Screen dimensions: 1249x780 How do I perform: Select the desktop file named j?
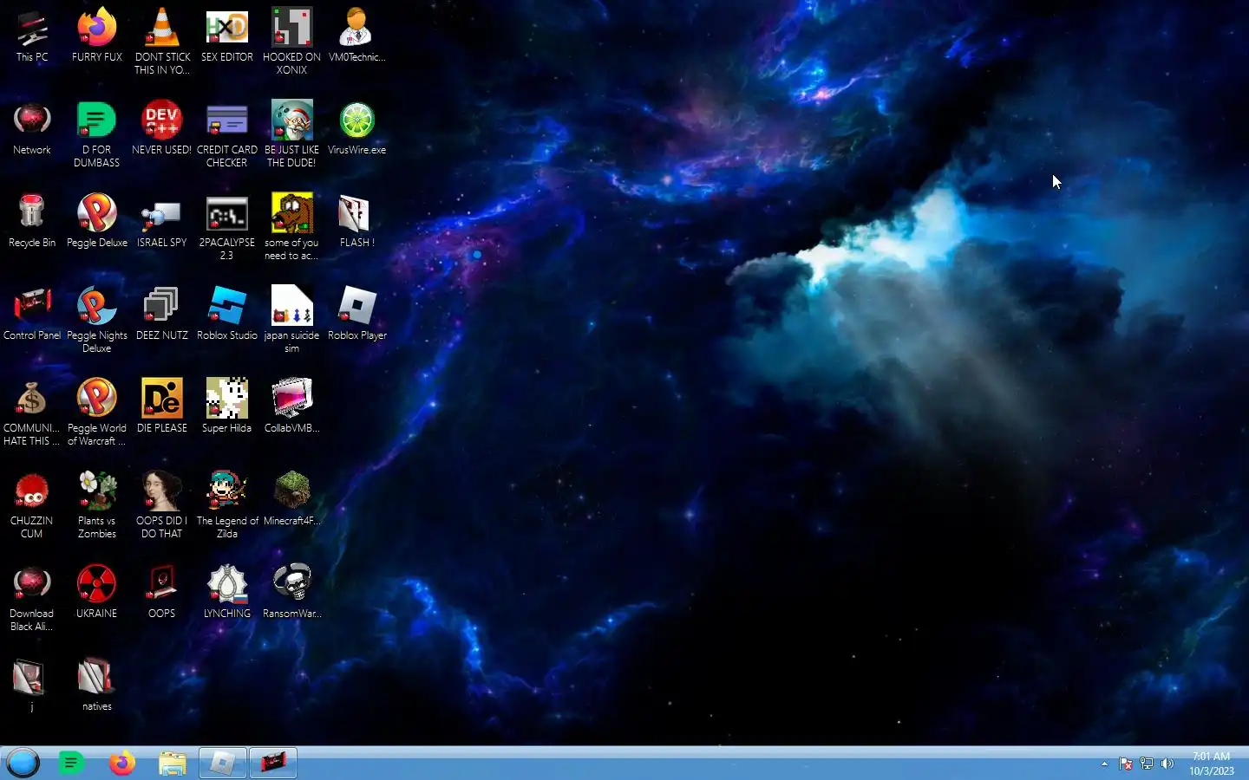32,686
